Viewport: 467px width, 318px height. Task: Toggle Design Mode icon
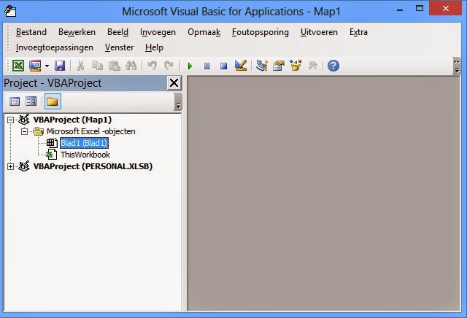point(241,66)
